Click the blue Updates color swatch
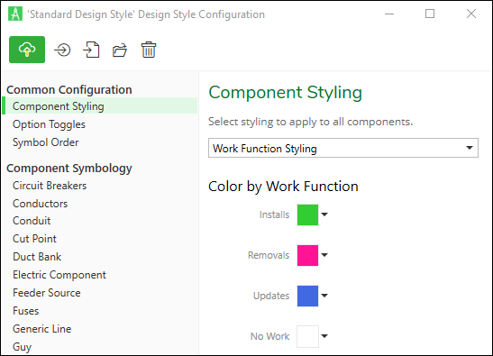This screenshot has width=493, height=356. click(307, 296)
